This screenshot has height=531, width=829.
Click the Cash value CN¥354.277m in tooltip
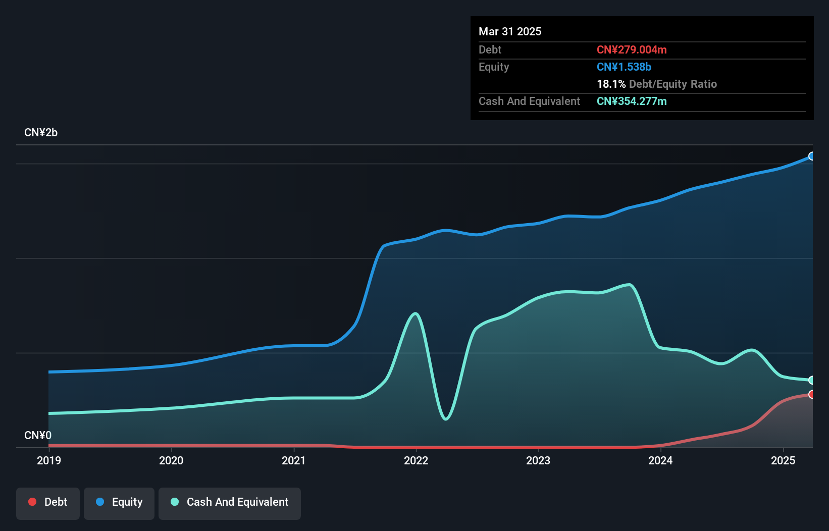[632, 101]
